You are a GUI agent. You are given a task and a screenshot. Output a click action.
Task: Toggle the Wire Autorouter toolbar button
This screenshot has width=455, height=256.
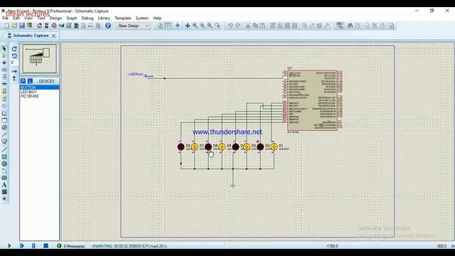point(340,26)
